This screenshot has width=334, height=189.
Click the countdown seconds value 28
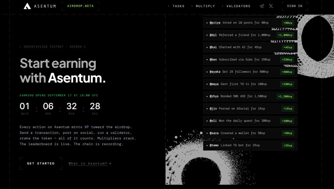point(95,106)
